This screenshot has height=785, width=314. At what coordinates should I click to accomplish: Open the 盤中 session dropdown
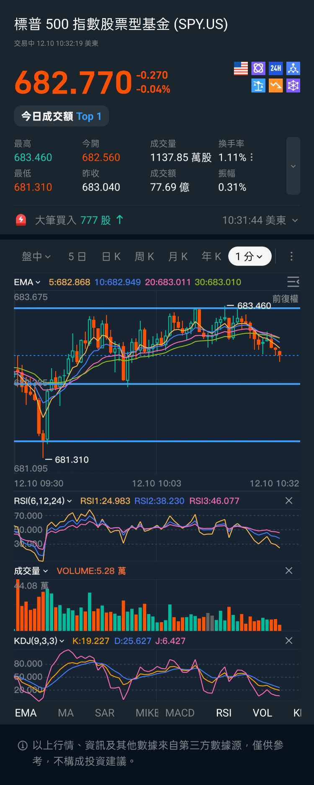[36, 256]
